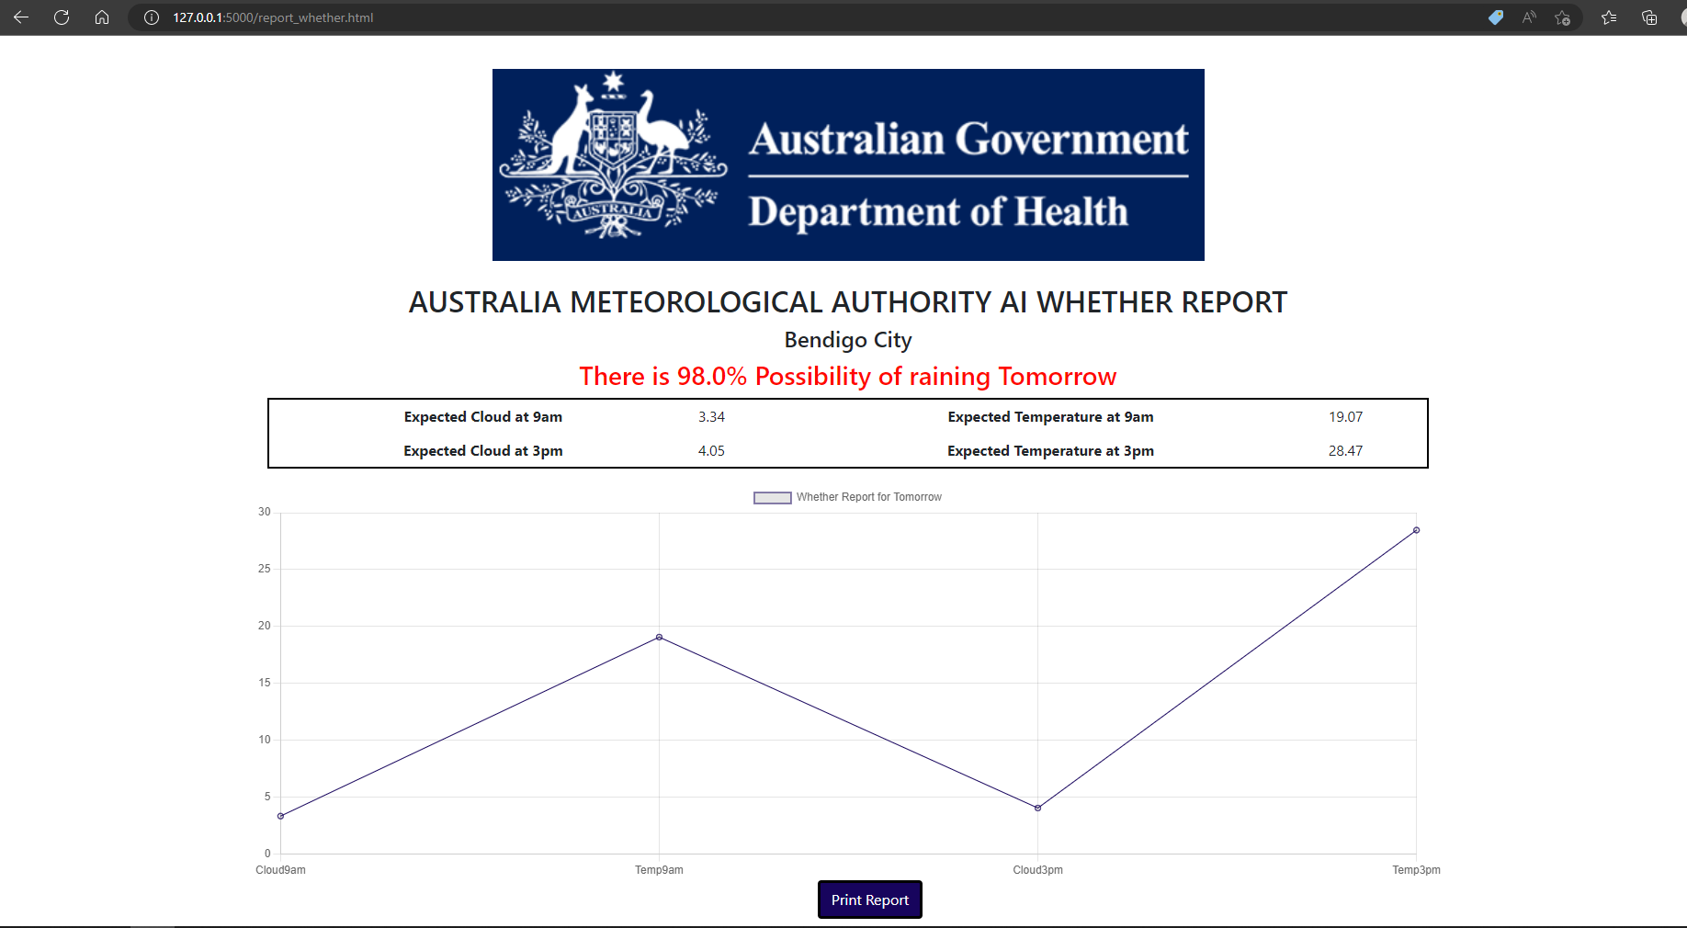
Task: View site information for 127.0.0.1
Action: tap(150, 17)
